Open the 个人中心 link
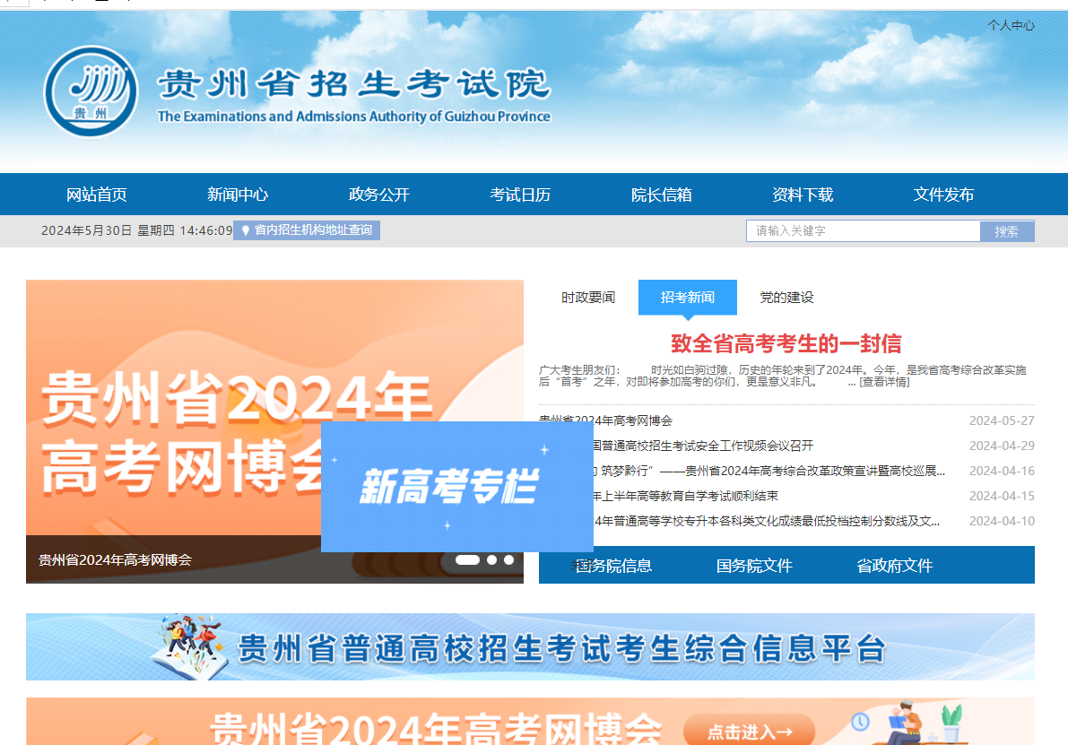The height and width of the screenshot is (745, 1068). coord(1011,26)
